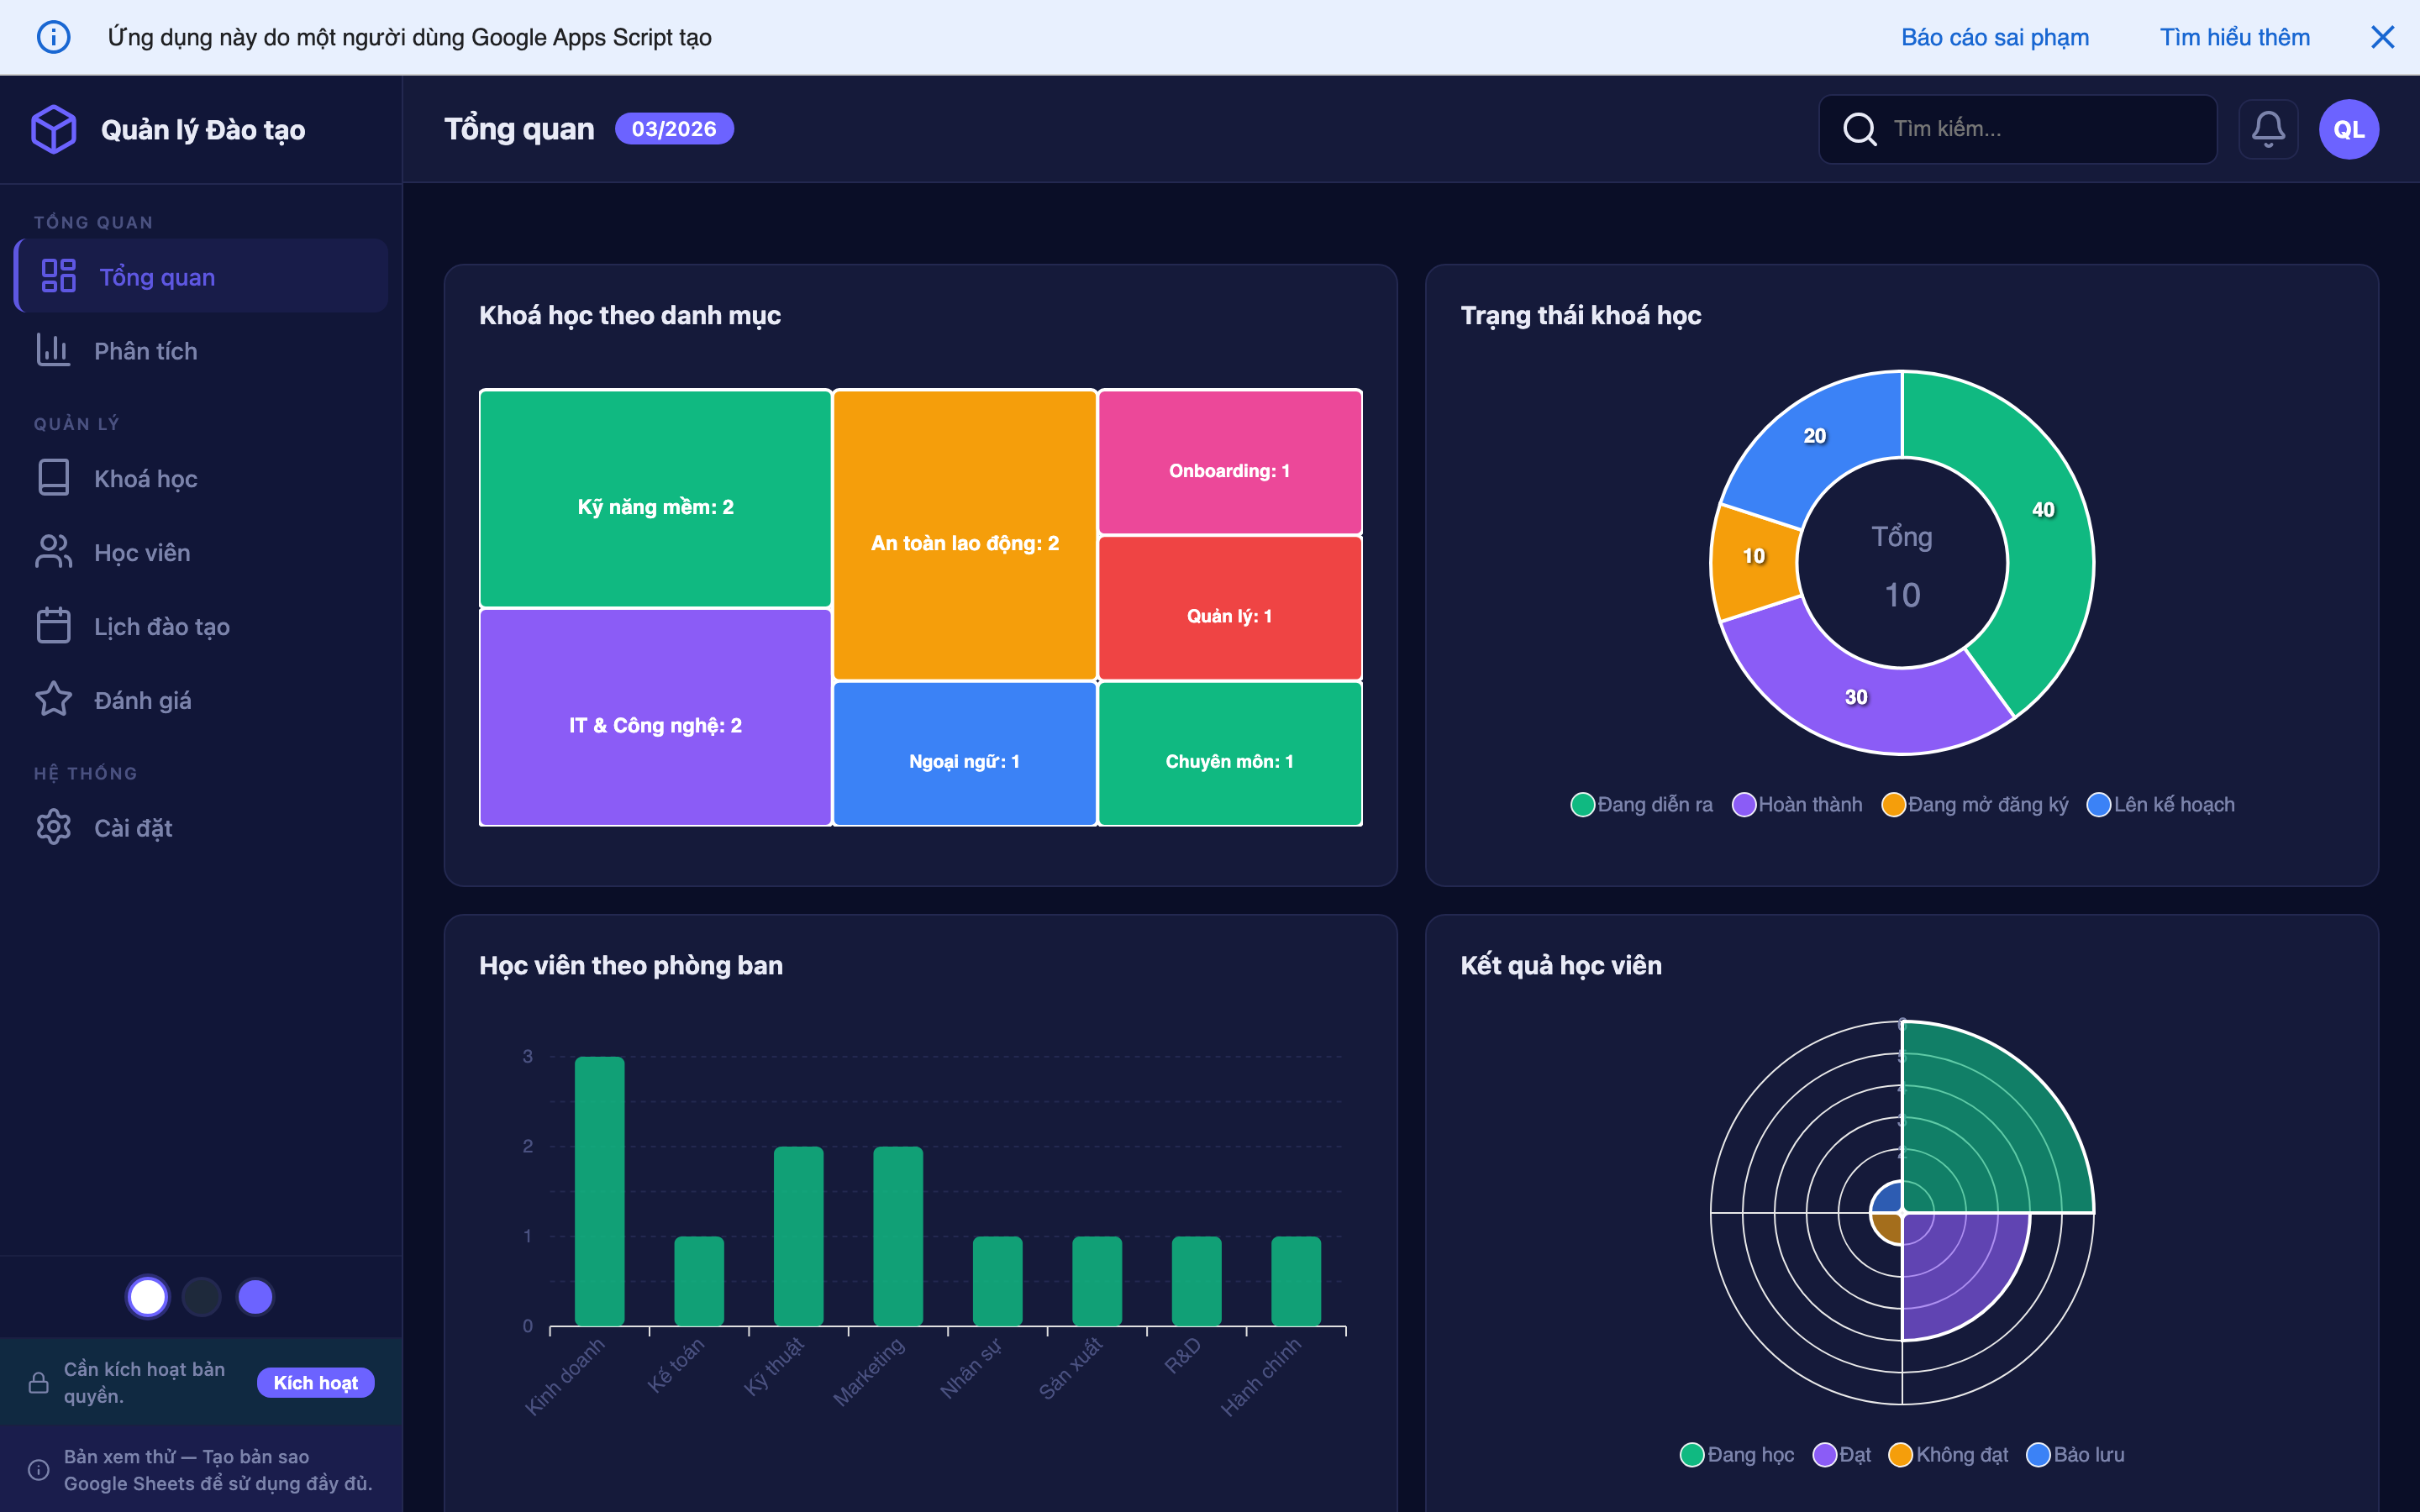The image size is (2420, 1512).
Task: Click the Khoá học book icon
Action: pos(53,478)
